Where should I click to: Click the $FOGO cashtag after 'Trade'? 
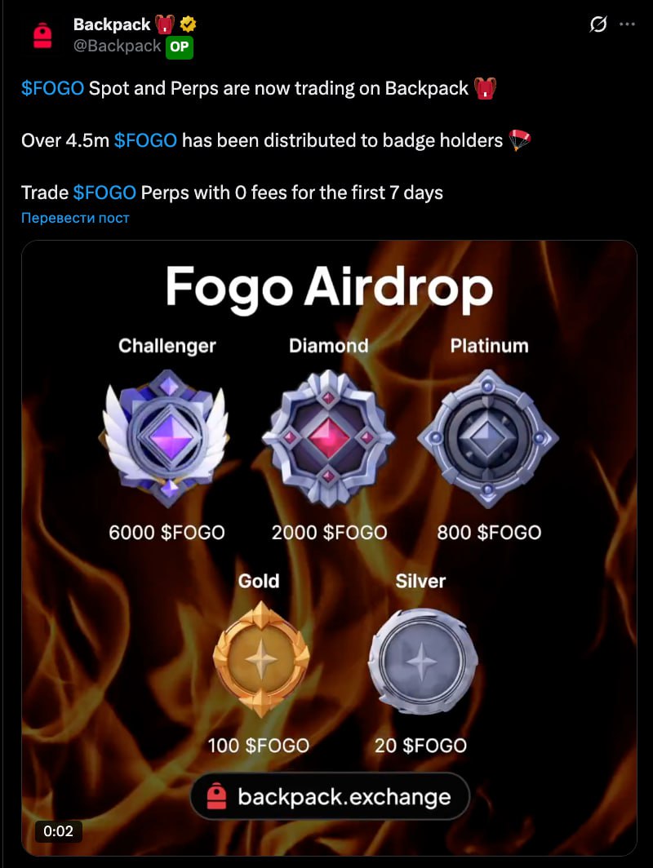[x=104, y=192]
